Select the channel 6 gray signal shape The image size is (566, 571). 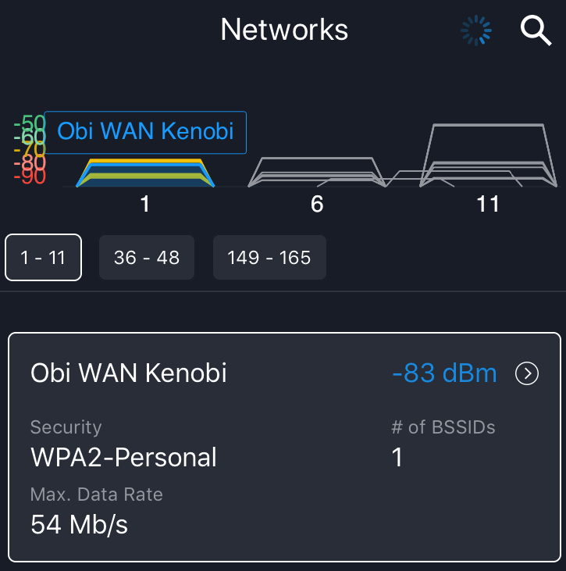tap(317, 173)
